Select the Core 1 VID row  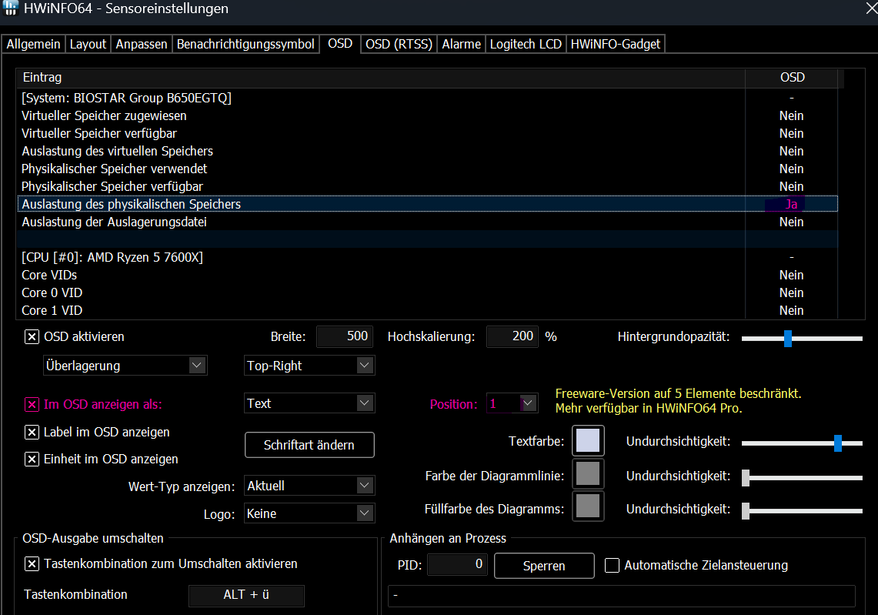pyautogui.click(x=427, y=311)
